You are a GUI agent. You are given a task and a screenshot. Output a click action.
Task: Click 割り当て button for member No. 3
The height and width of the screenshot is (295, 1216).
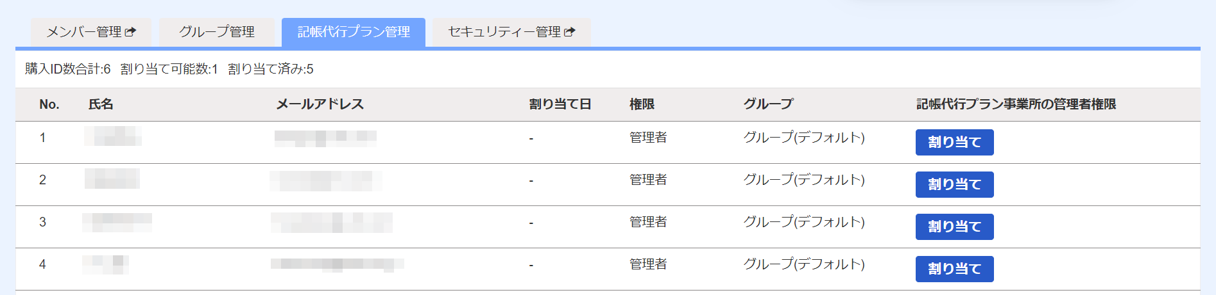(x=954, y=227)
